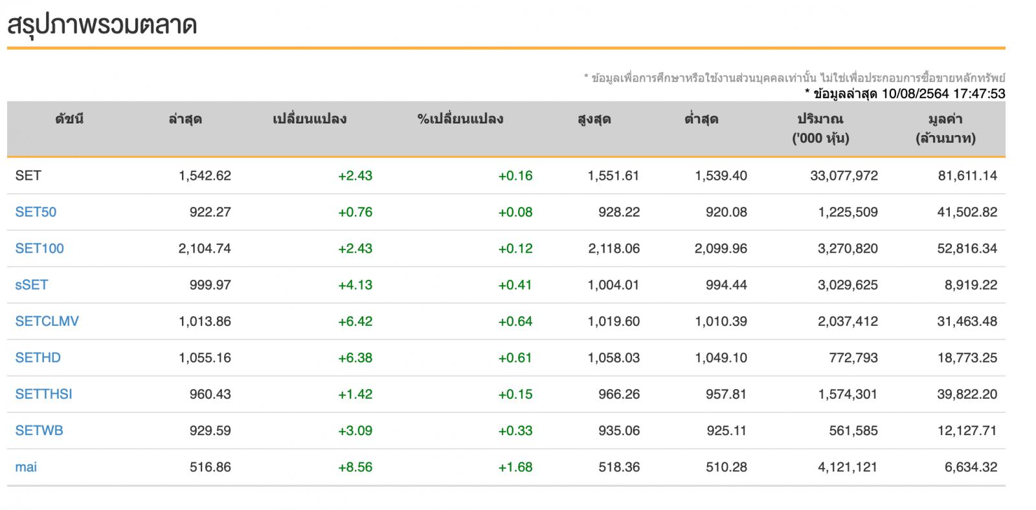
Task: Click SETWB high value 935.06
Action: click(618, 430)
